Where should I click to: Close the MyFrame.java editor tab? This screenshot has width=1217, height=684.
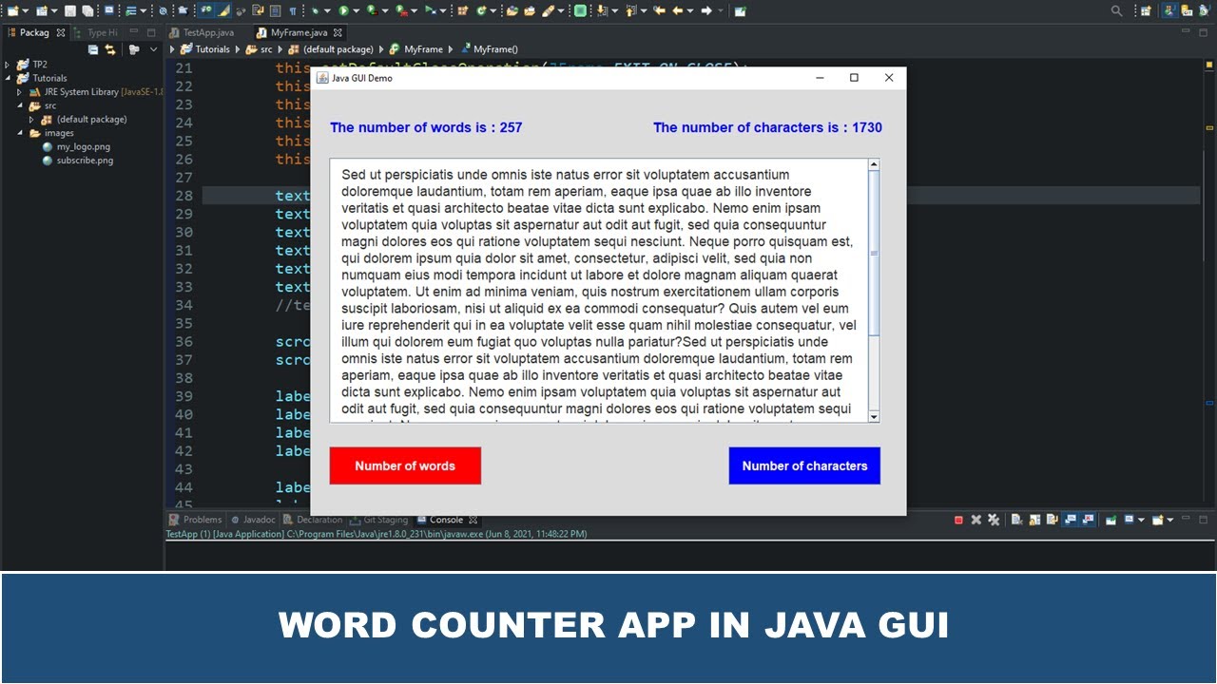click(x=338, y=32)
